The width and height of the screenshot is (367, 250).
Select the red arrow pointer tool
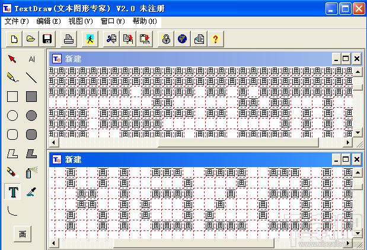point(12,59)
